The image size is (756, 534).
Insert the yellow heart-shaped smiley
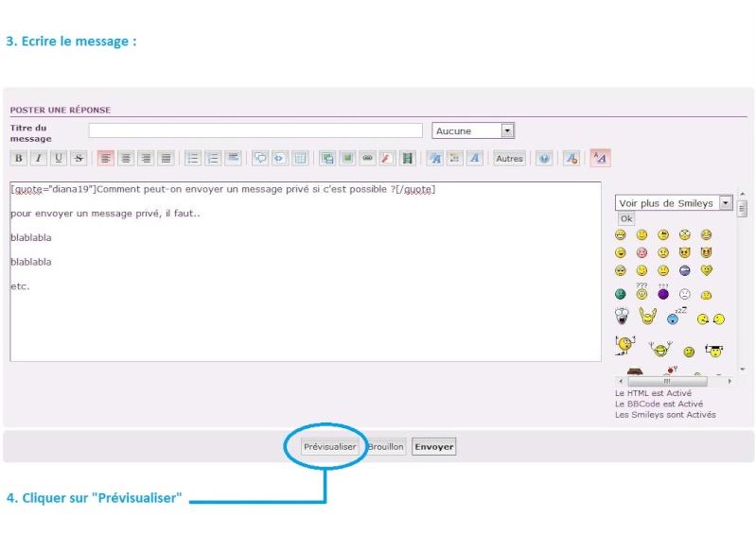click(x=707, y=270)
